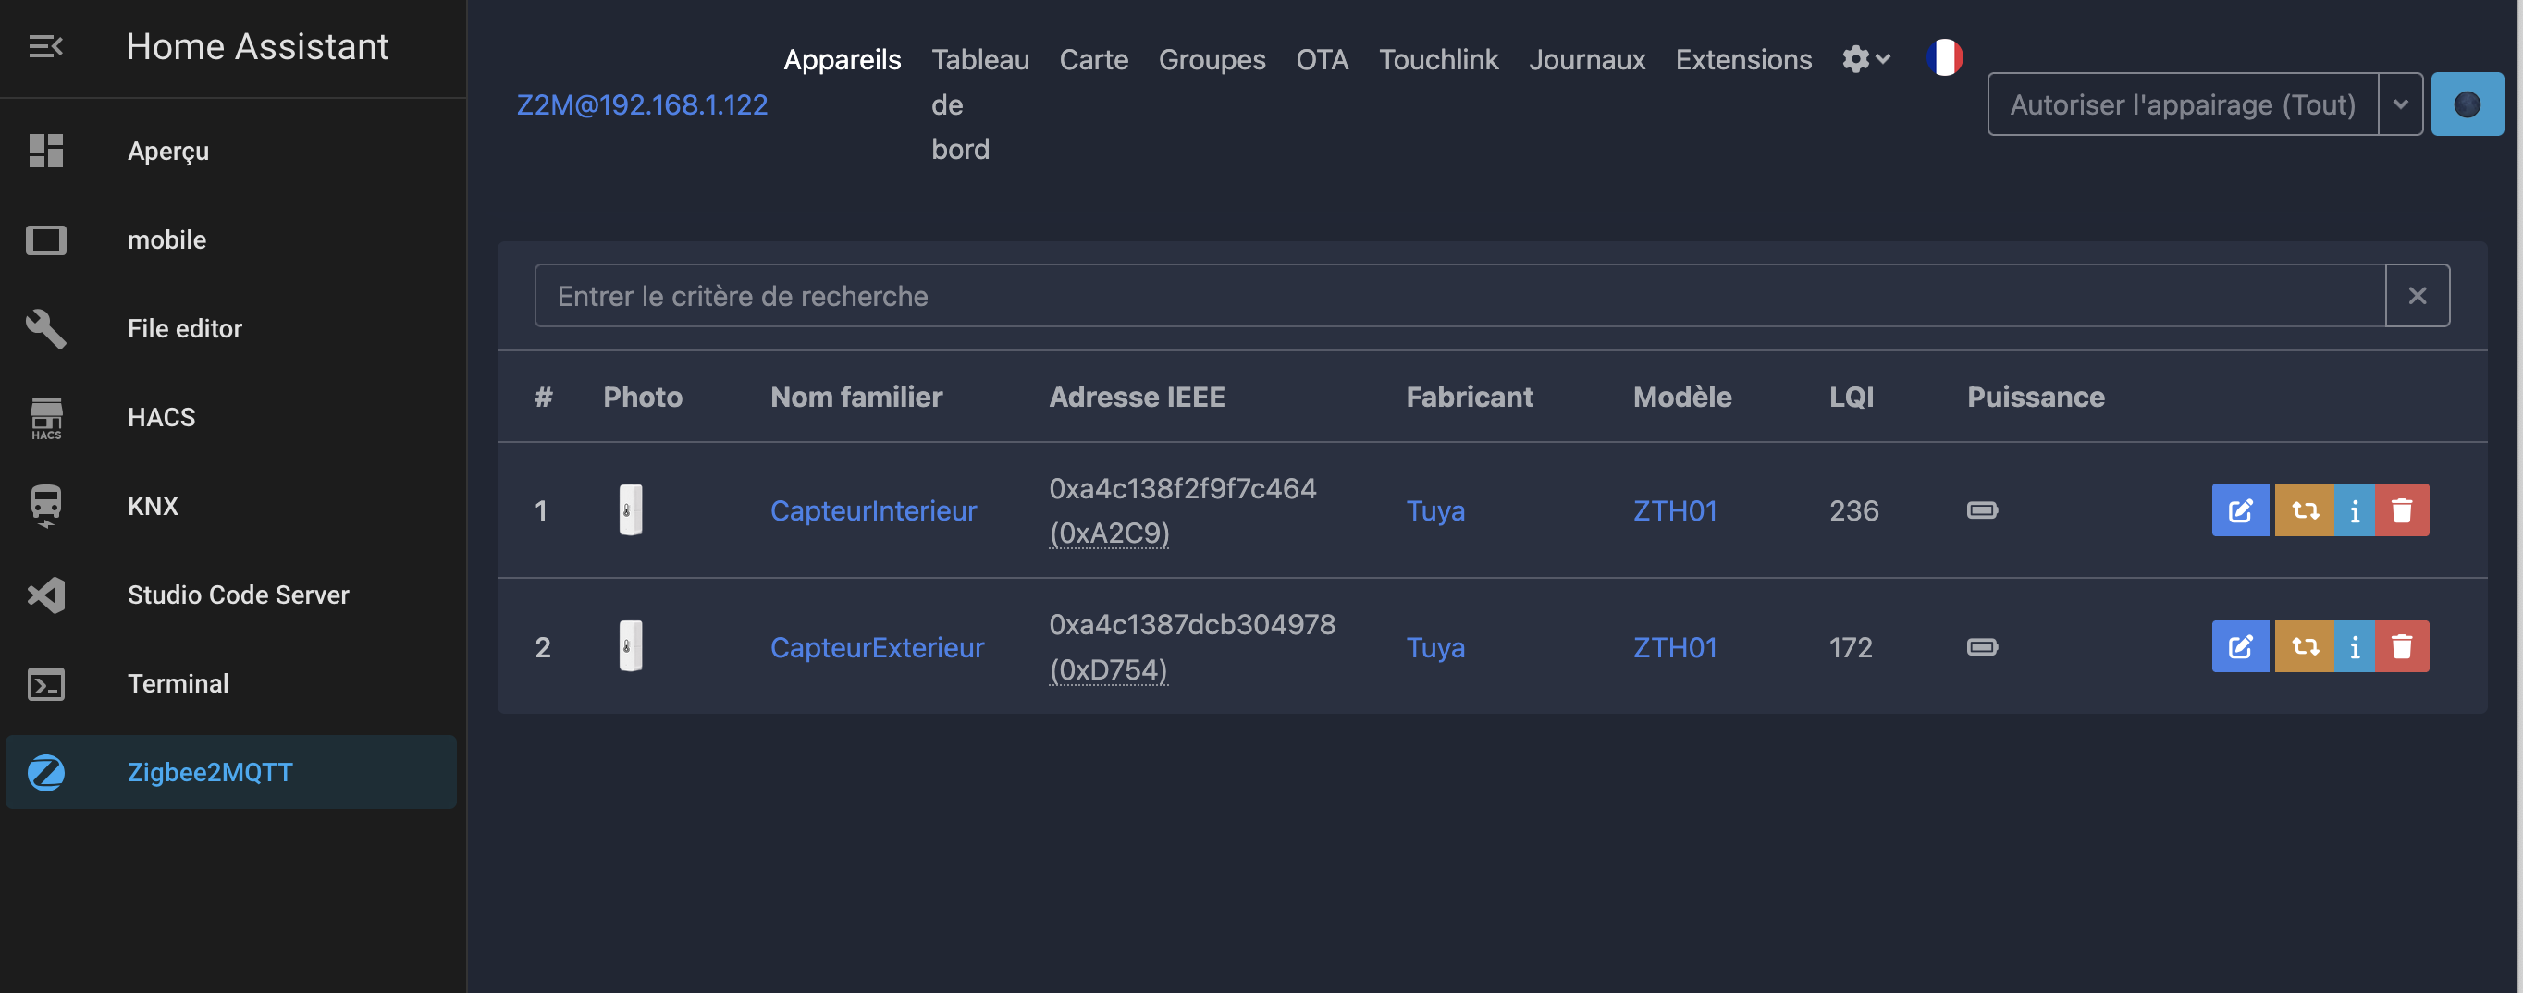Screen dimensions: 2523x993
Task: Click the French flag language icon
Action: 1944,57
